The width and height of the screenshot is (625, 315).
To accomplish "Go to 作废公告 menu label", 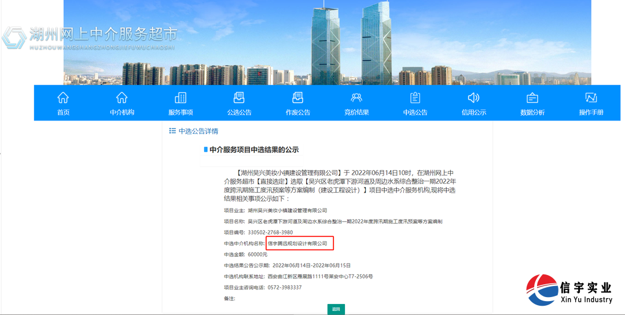I will (298, 112).
